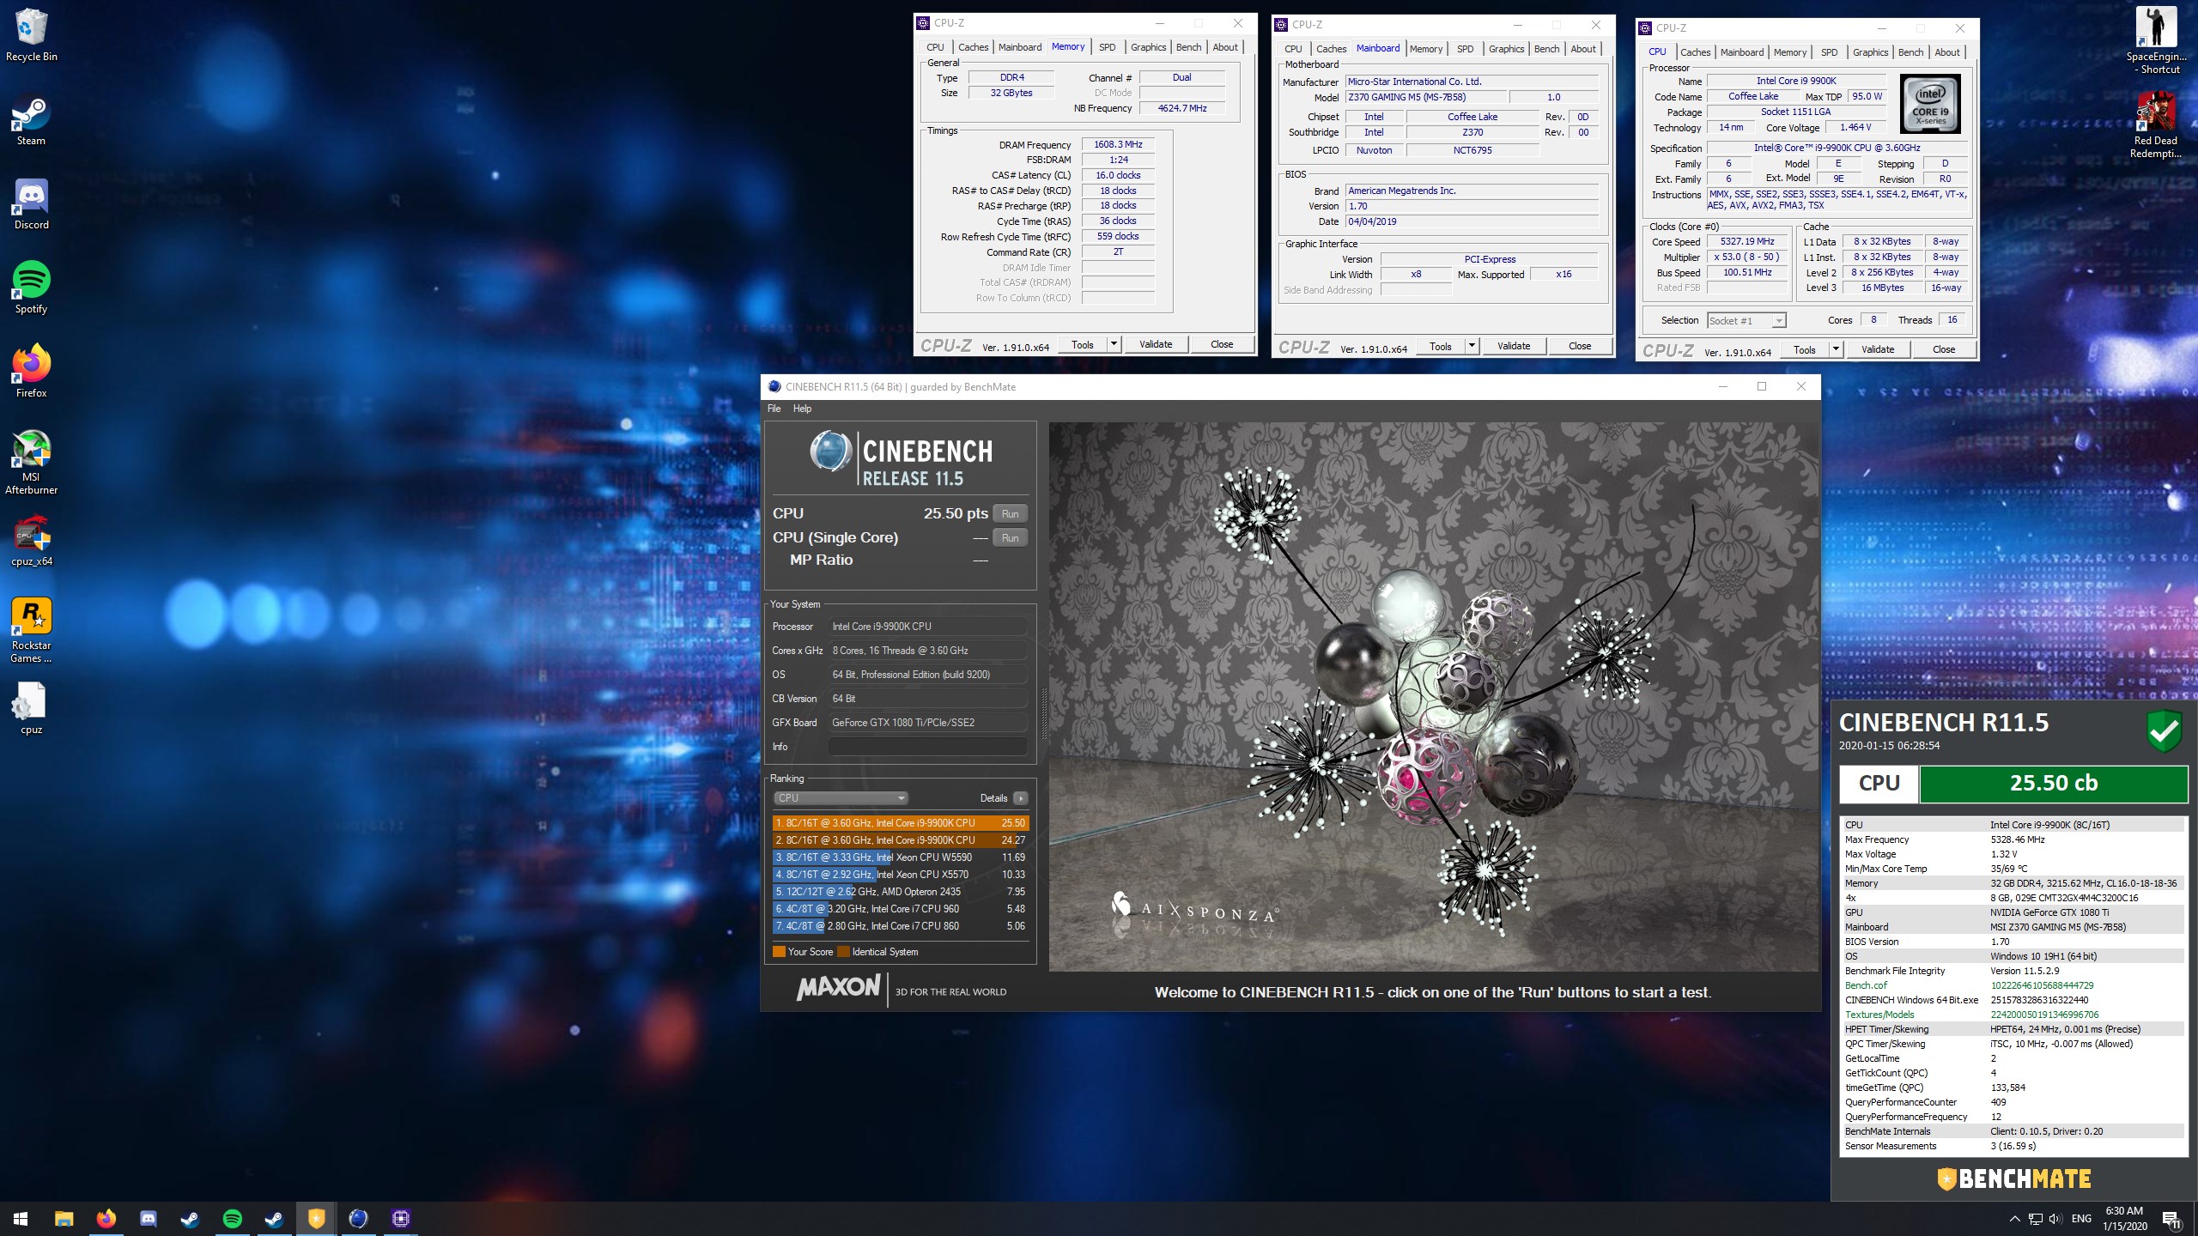The height and width of the screenshot is (1236, 2198).
Task: Click the Info input field in Cinebench
Action: click(927, 747)
